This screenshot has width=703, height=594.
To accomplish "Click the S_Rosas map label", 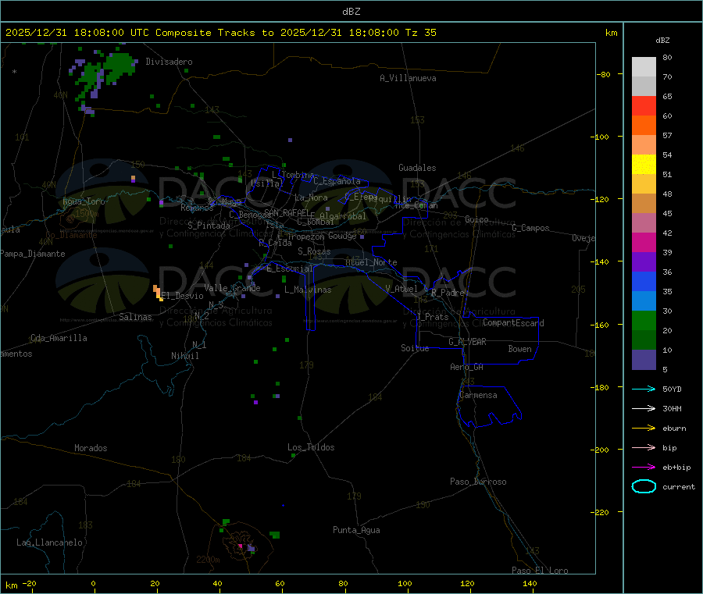I will click(x=314, y=251).
